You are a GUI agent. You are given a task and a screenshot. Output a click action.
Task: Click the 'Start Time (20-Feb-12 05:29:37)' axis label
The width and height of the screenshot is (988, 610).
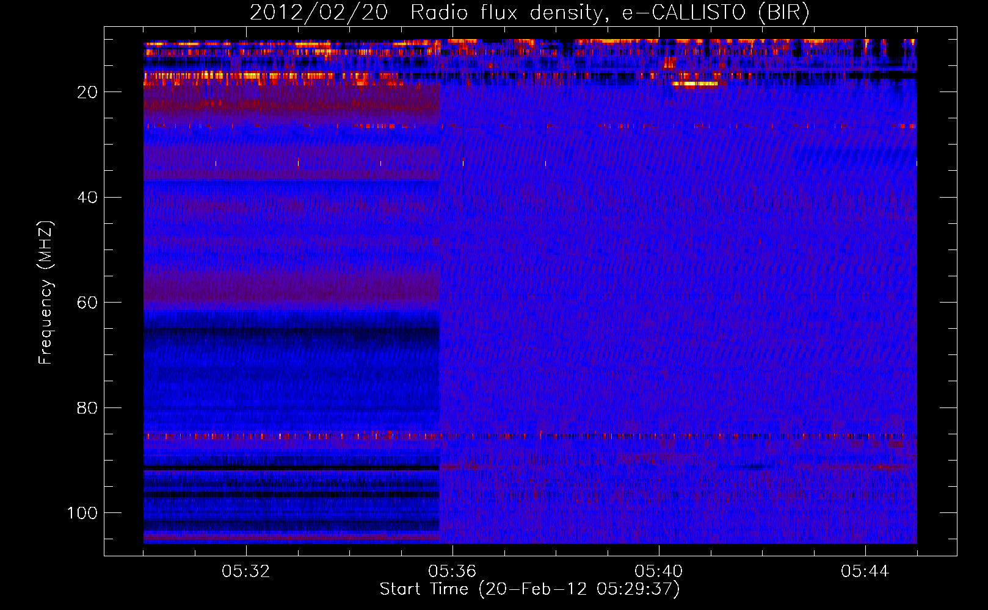529,589
